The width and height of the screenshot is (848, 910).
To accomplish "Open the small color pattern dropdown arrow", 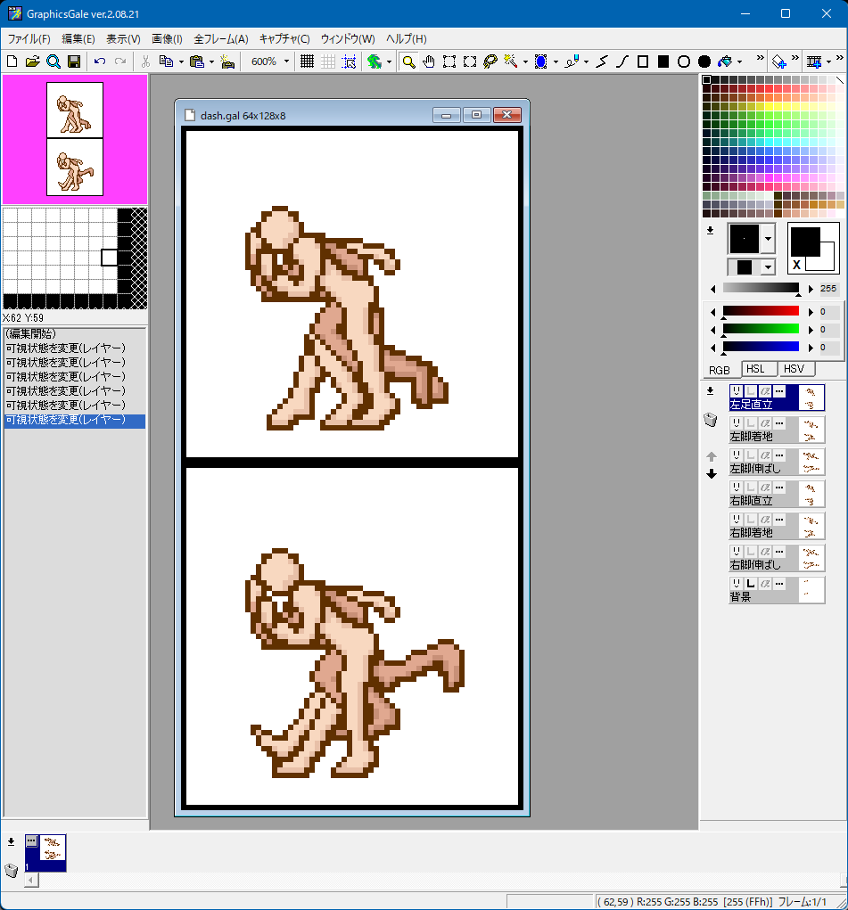I will click(x=768, y=267).
